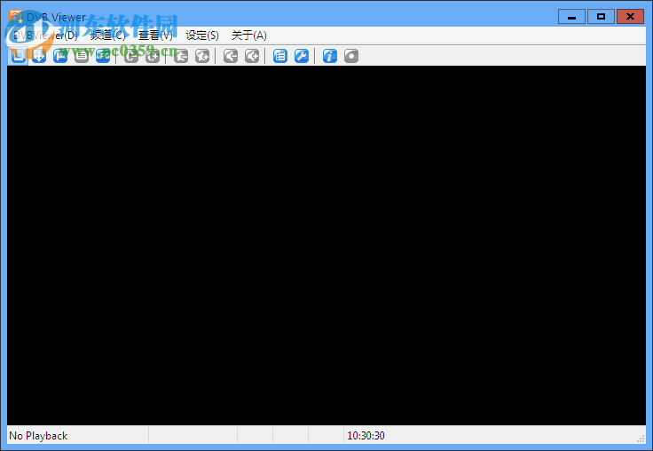The image size is (653, 451).
Task: Click the channel minus toolbar icon
Action: click(131, 56)
